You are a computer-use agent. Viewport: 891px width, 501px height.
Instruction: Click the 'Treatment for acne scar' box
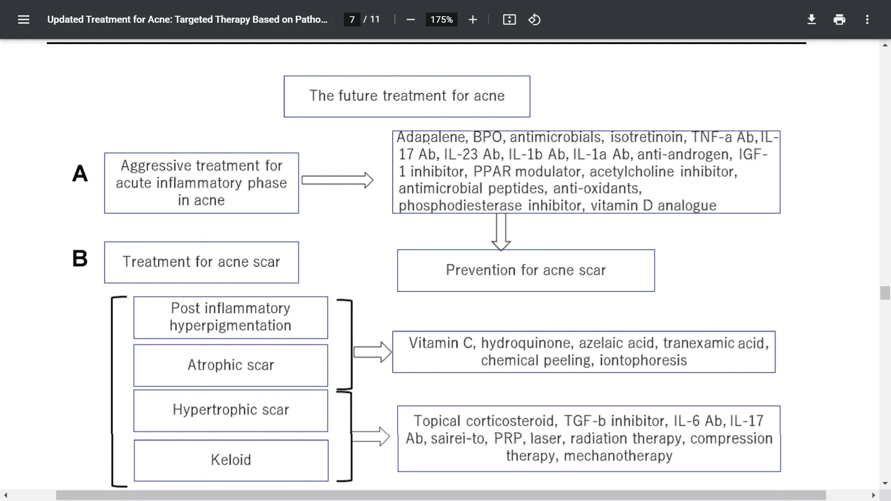pos(201,262)
